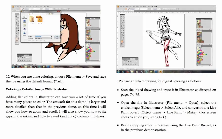Click the peach Fill color box in right toolbox
The height and width of the screenshot is (139, 222).
(122, 41)
